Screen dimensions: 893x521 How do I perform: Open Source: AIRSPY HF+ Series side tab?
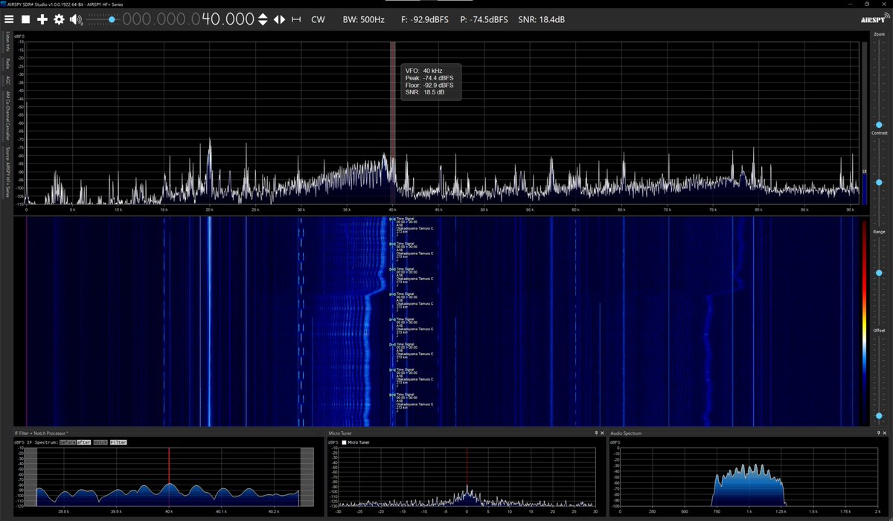coord(7,172)
